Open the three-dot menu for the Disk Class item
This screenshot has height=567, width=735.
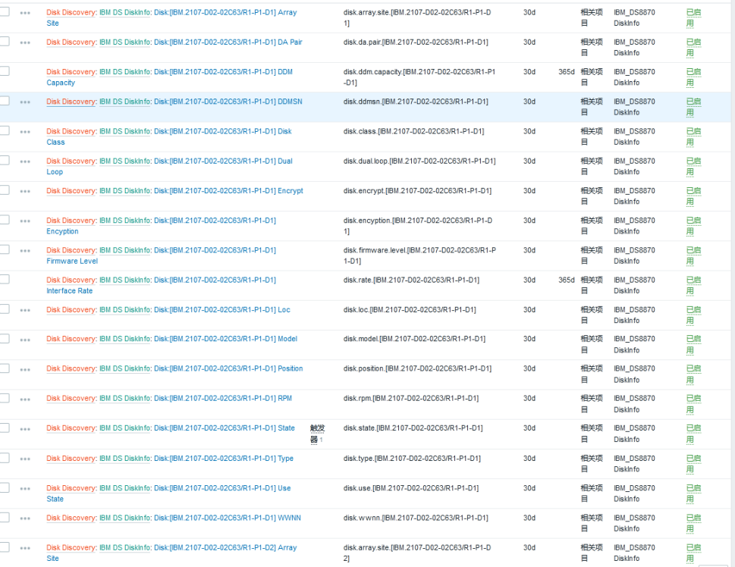pyautogui.click(x=25, y=132)
